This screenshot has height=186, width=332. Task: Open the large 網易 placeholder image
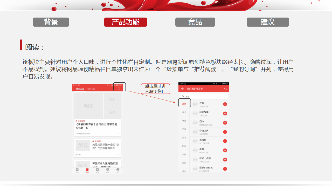click(88, 106)
